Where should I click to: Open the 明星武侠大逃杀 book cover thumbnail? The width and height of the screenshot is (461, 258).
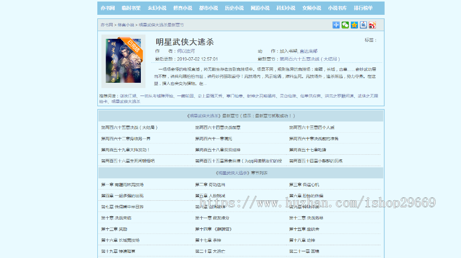click(123, 61)
